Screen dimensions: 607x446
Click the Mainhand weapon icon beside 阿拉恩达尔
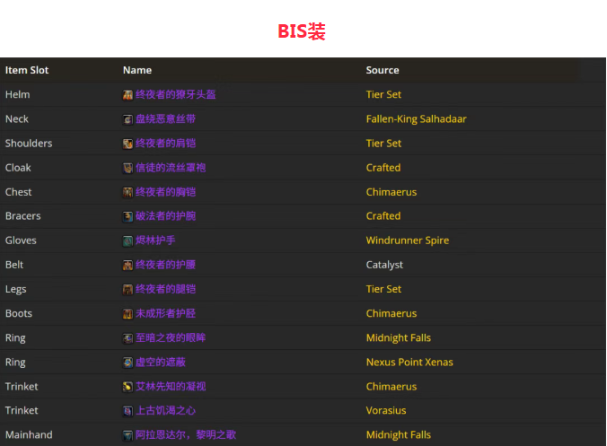click(x=128, y=435)
